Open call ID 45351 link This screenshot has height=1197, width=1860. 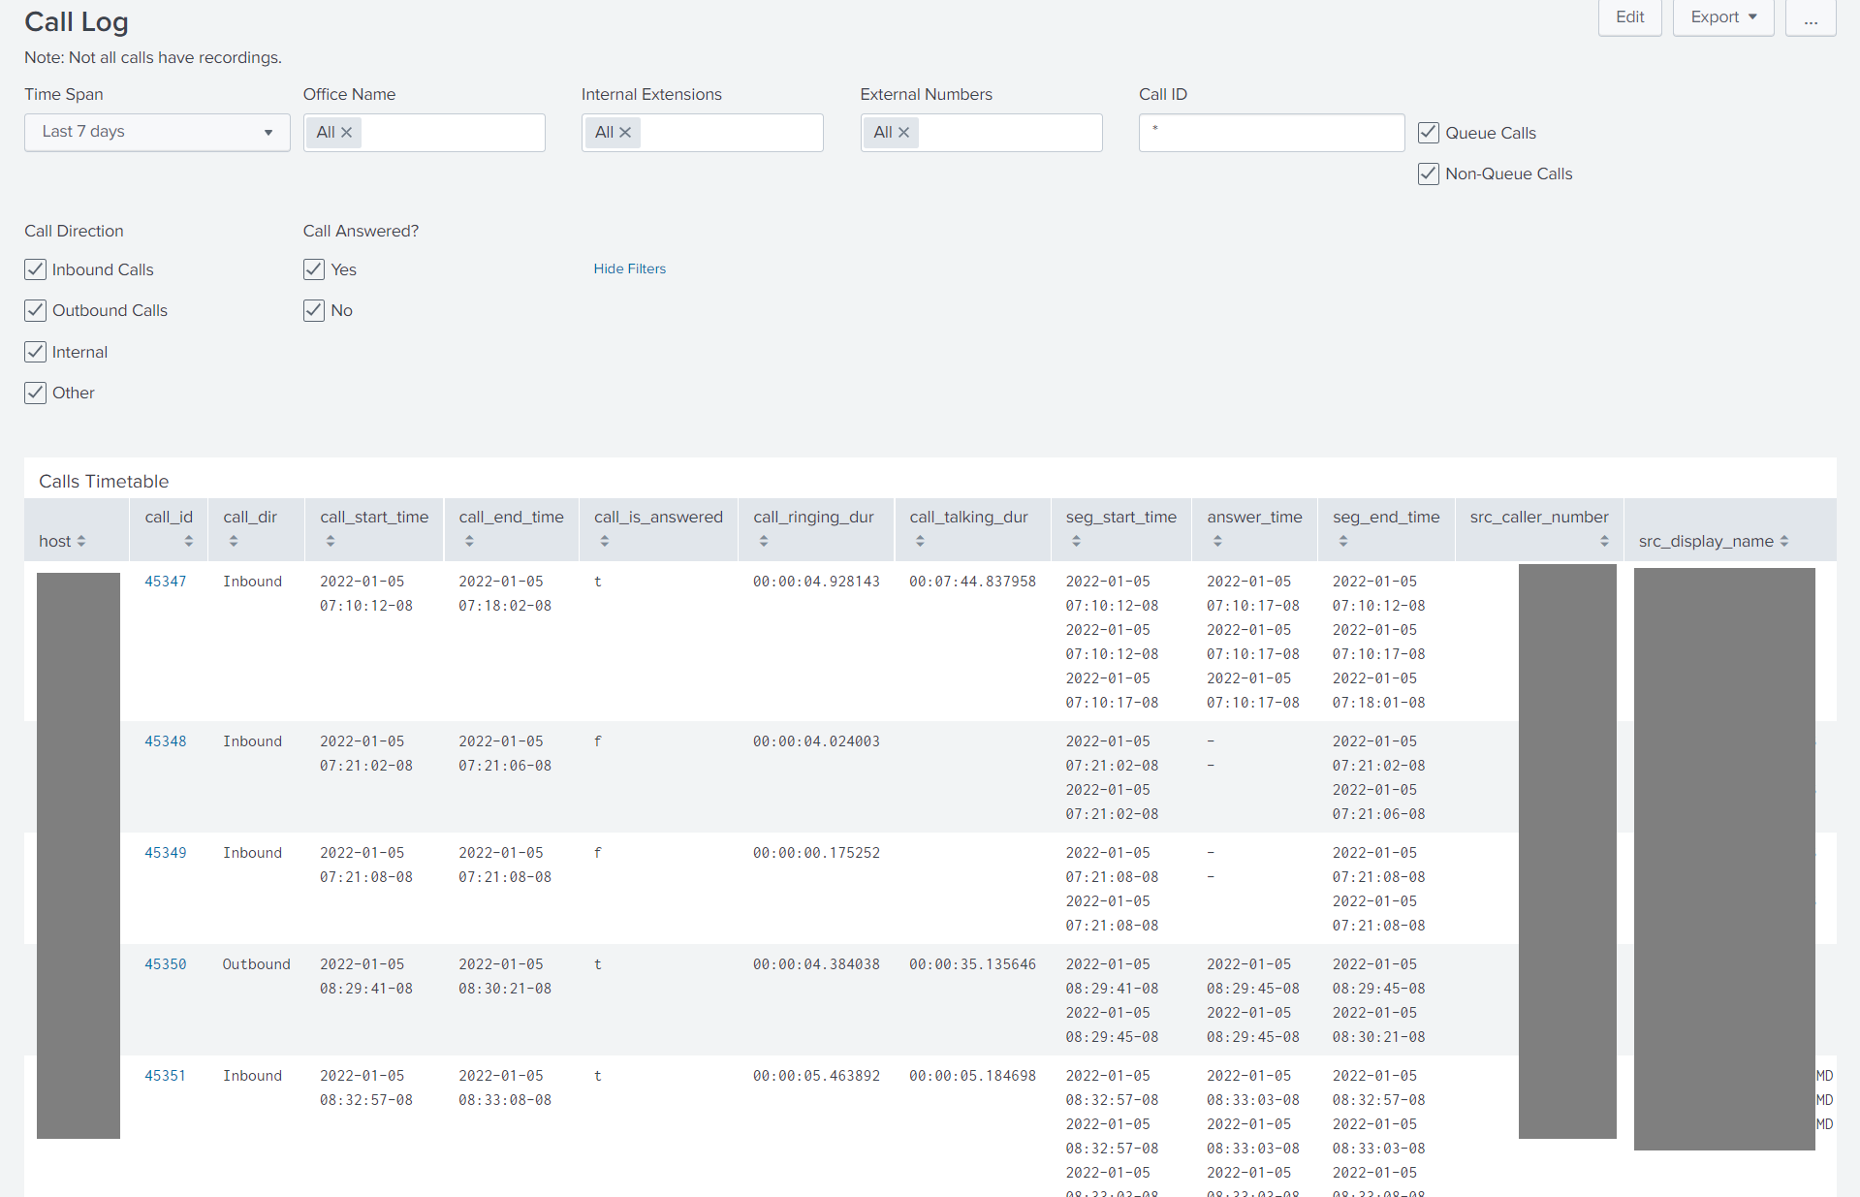(x=166, y=1076)
